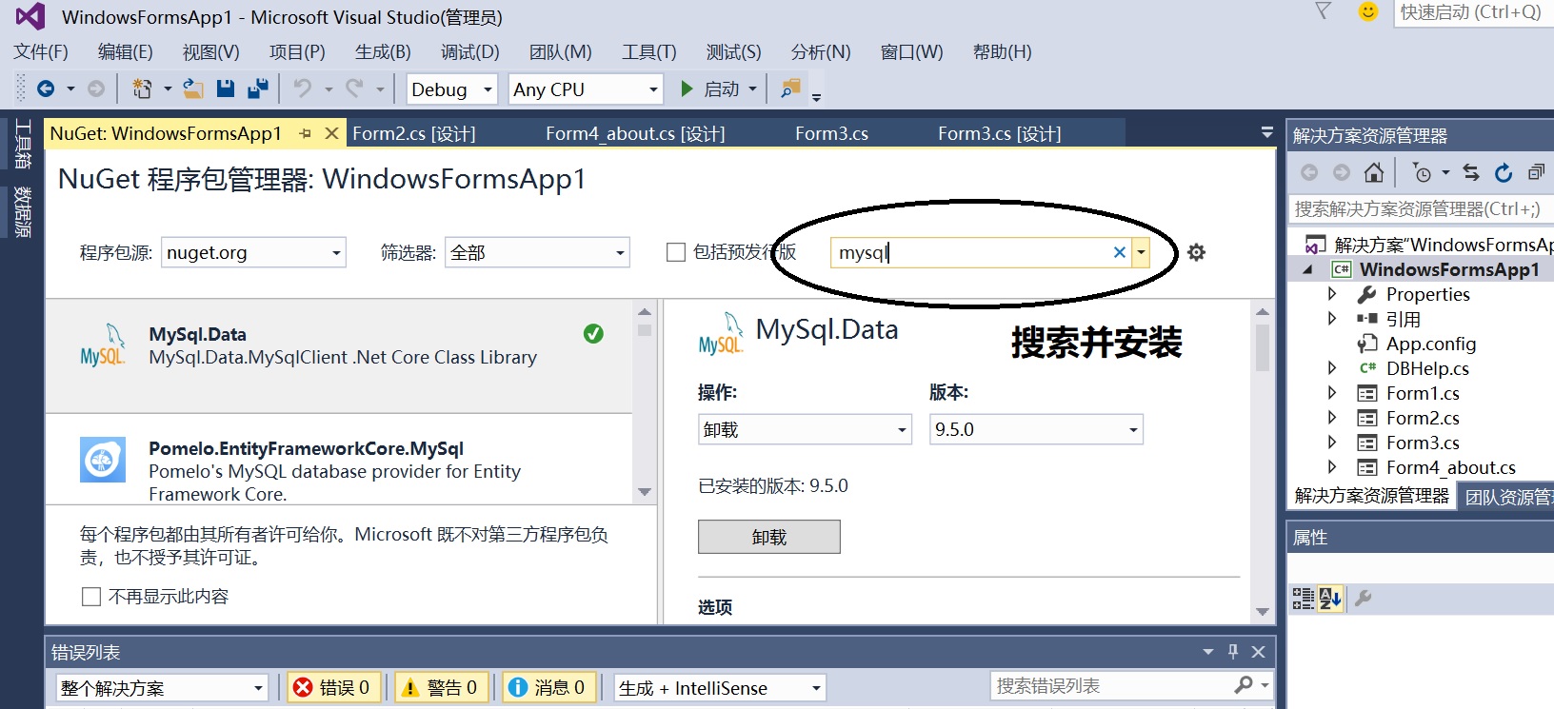
Task: Select the Pomelo.EntityFrameworkCore.MySql package
Action: coord(338,460)
